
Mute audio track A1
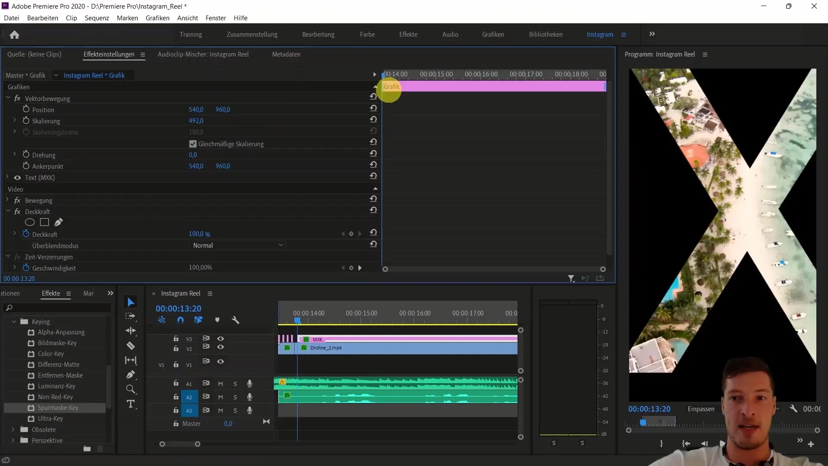220,384
